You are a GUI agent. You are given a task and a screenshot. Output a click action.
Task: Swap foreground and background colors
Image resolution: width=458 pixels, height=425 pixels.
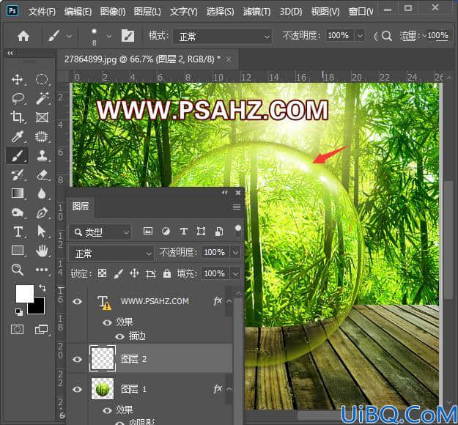click(43, 288)
